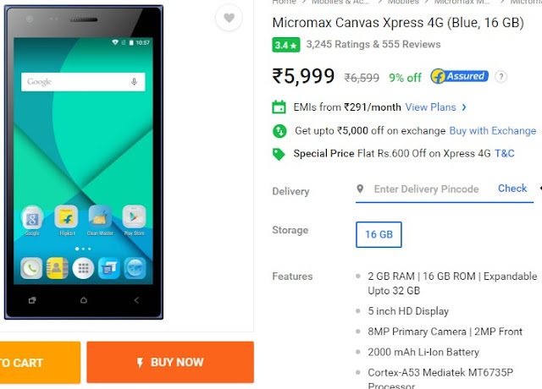Open the 3,245 Ratings & 555 Reviews link

click(373, 45)
